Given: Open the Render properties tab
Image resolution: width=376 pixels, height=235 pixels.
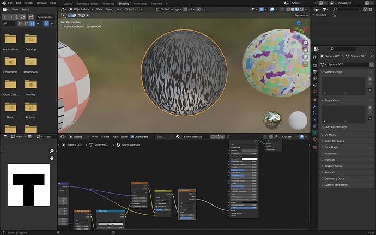Looking at the screenshot, I should click(x=315, y=65).
